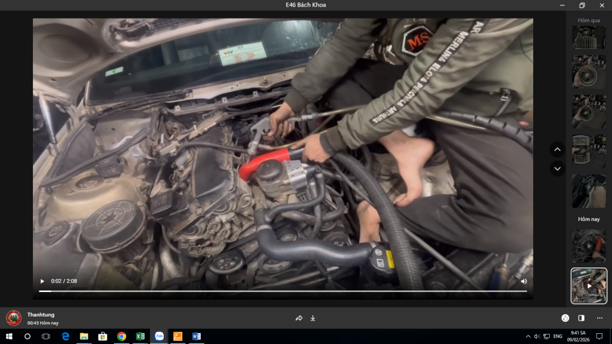The height and width of the screenshot is (344, 612).
Task: Seek along the video progress bar
Action: pyautogui.click(x=283, y=291)
